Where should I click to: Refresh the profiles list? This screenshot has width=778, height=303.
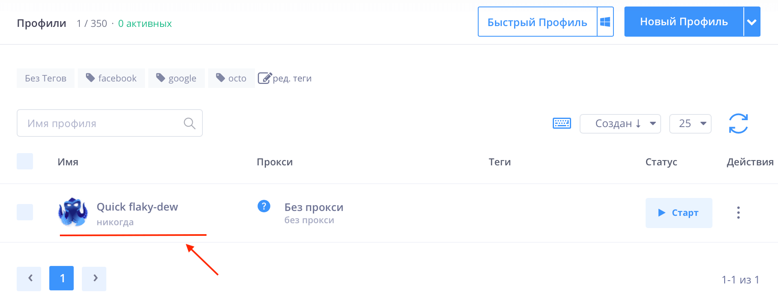738,123
